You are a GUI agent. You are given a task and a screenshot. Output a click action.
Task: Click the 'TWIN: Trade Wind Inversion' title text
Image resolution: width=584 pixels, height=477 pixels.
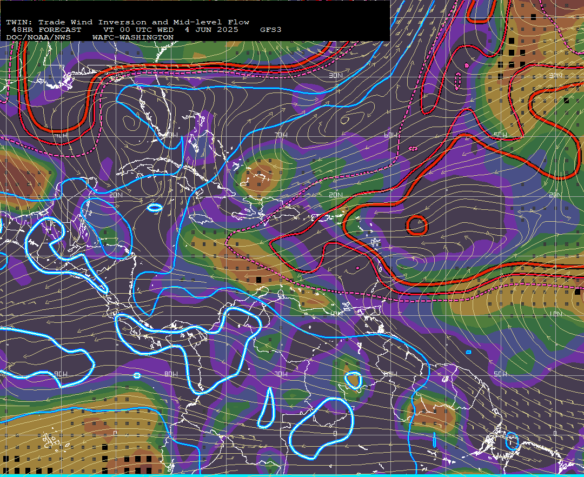click(76, 22)
